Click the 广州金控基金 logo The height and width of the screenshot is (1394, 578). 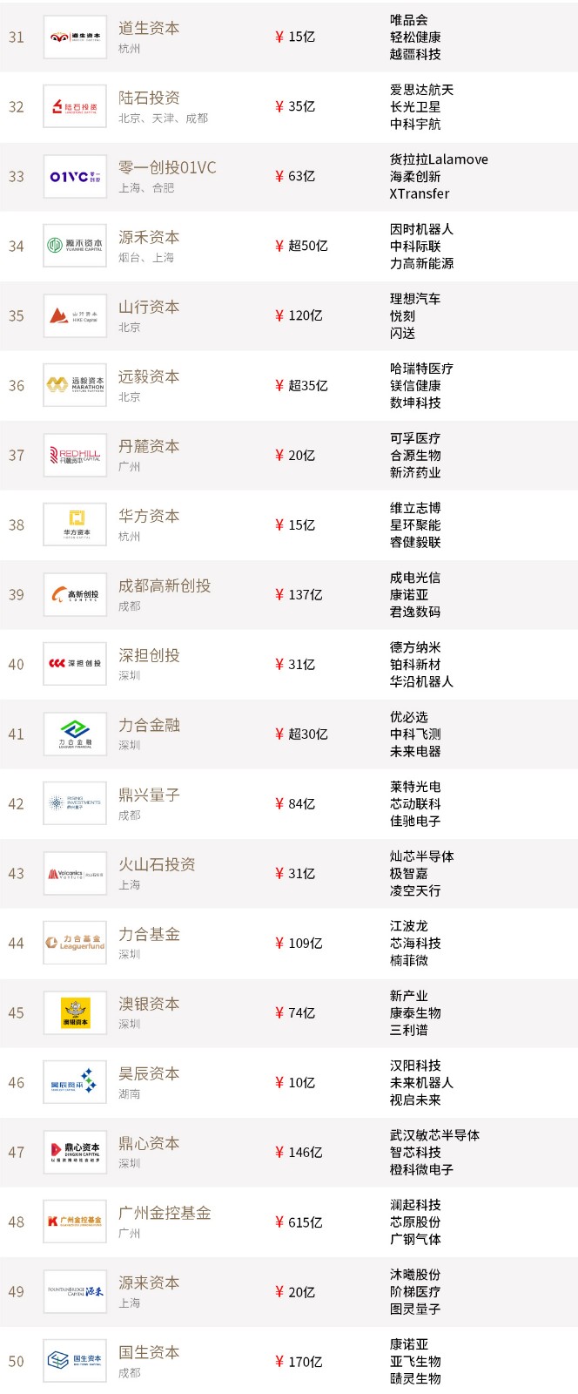tap(75, 1222)
